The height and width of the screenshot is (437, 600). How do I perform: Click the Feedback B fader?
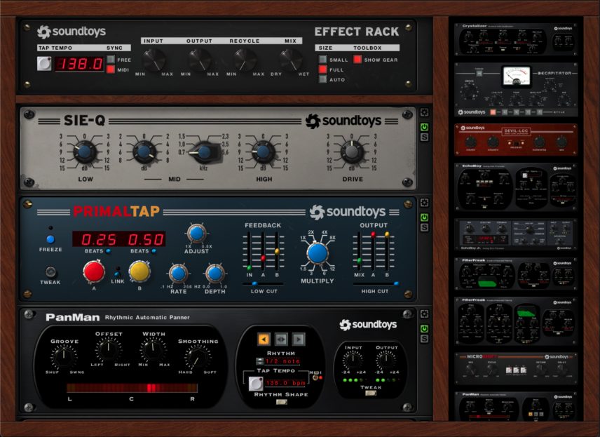[x=277, y=252]
